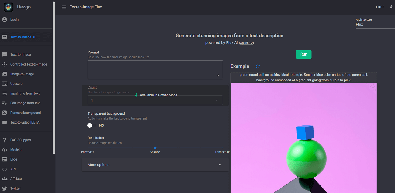
Task: Click the Login account icon
Action: [4, 19]
